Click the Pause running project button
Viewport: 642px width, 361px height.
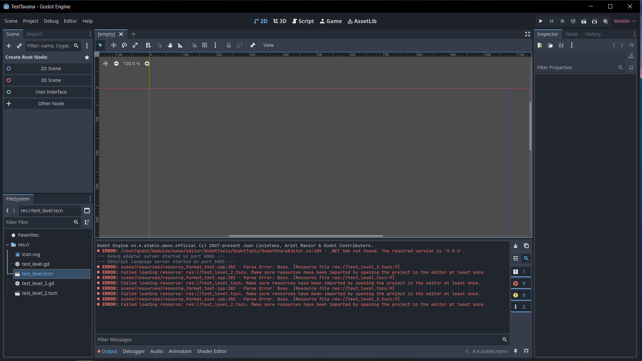[x=552, y=21]
